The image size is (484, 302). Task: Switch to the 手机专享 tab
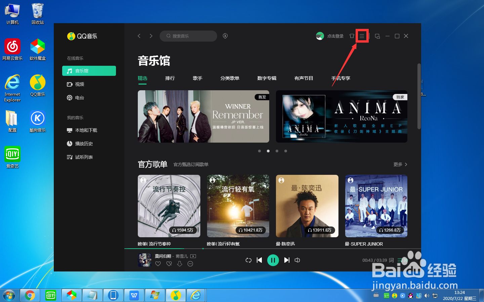coord(341,78)
